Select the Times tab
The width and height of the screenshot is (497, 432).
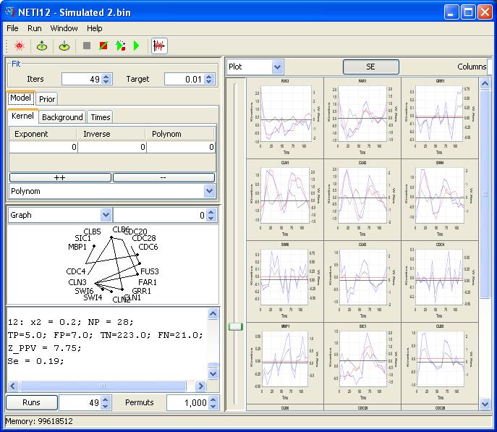coord(101,117)
